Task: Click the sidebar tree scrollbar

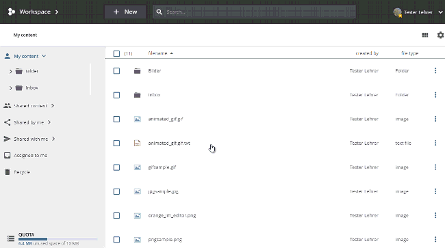Action: (x=90, y=79)
